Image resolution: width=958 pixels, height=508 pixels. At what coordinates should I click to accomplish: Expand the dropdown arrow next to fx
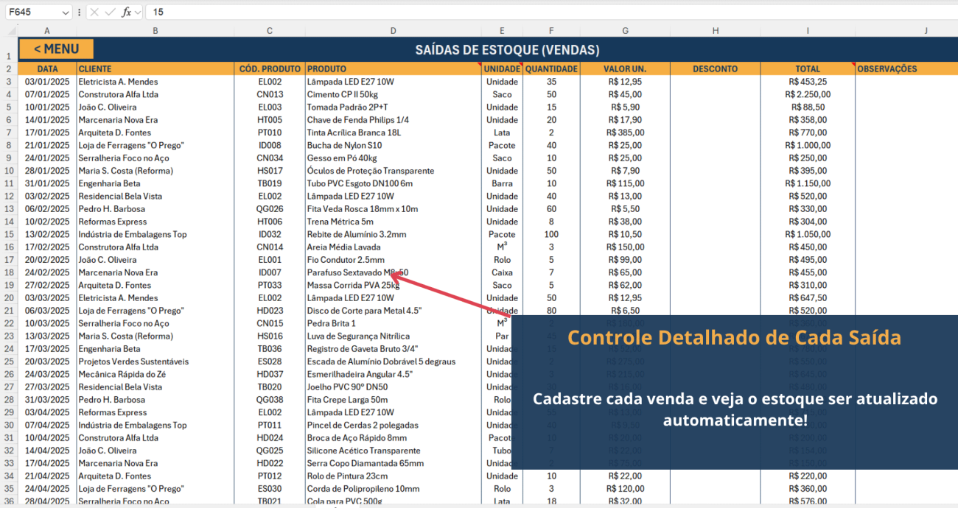tap(138, 13)
